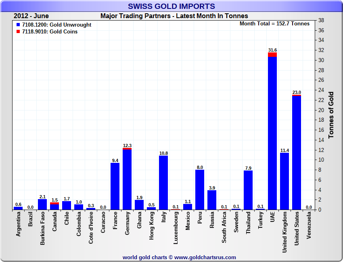
Task: Click the red Gold Coins legend square
Action: coord(17,31)
